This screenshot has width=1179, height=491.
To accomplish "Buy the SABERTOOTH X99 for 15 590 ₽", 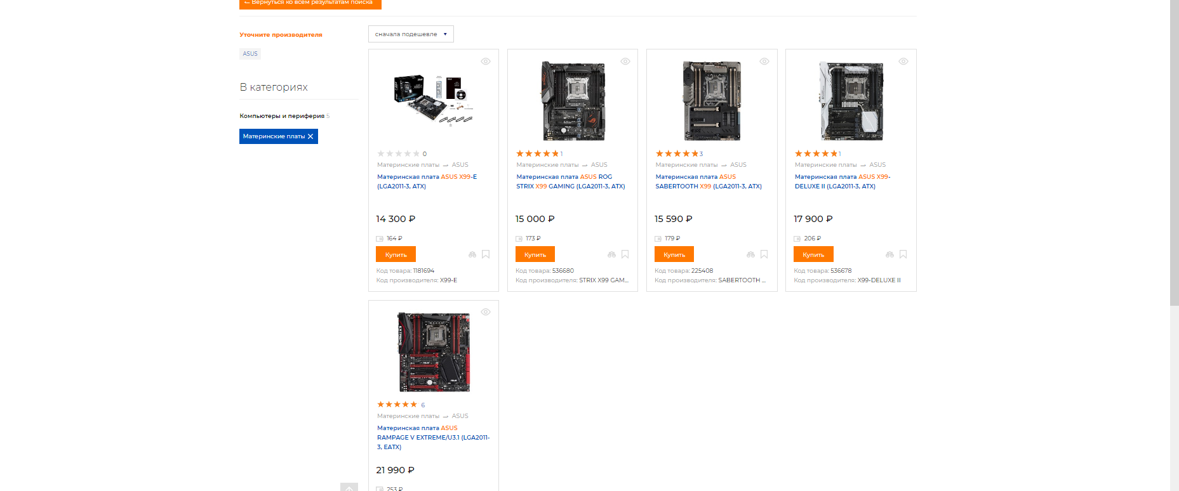I will 674,254.
